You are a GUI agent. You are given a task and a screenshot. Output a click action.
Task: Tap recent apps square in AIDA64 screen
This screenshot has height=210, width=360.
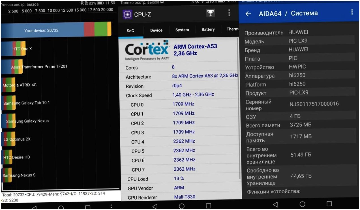(329, 204)
